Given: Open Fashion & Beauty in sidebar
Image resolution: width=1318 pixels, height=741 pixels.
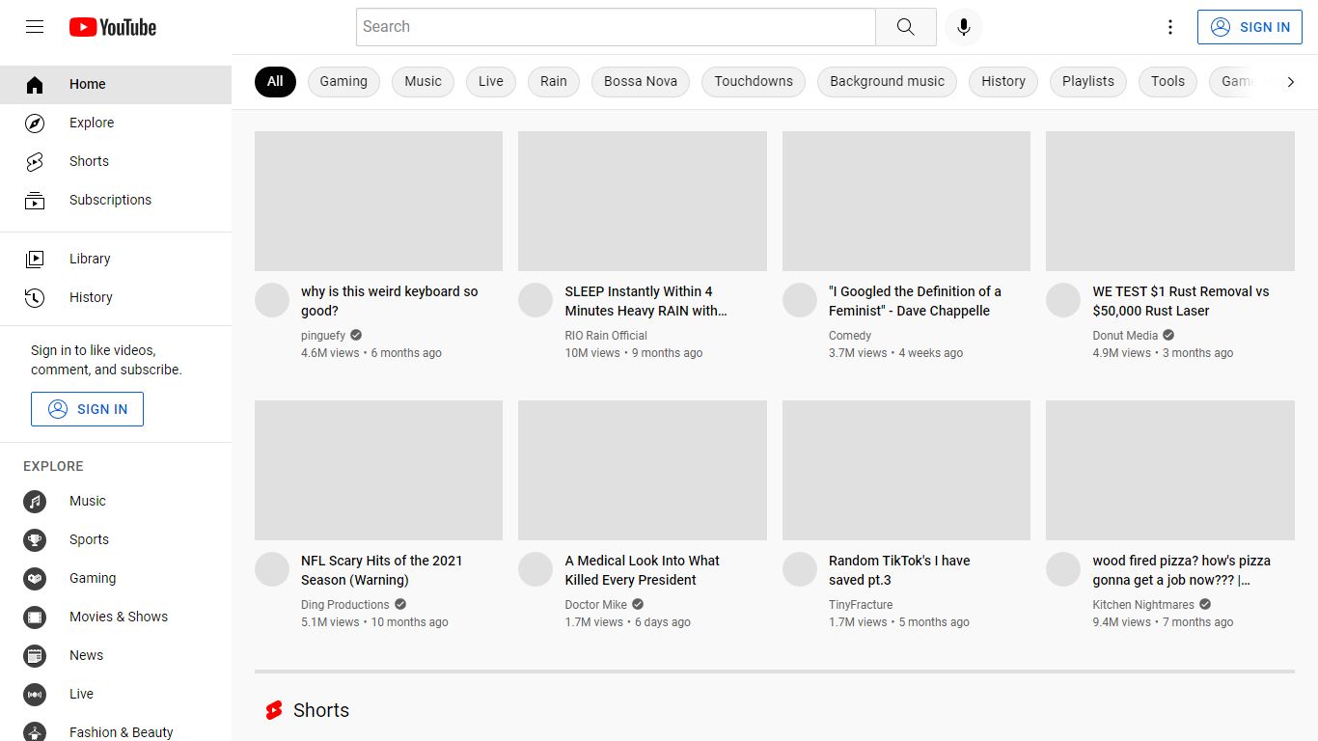Looking at the screenshot, I should (x=116, y=731).
